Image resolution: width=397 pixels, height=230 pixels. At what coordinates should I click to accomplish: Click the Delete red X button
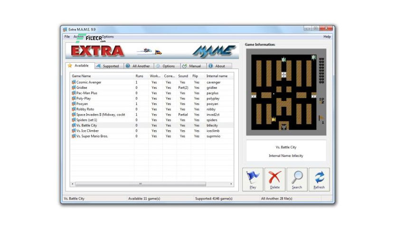pyautogui.click(x=274, y=179)
